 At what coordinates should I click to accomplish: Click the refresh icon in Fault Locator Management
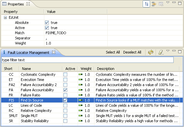coord(151,52)
